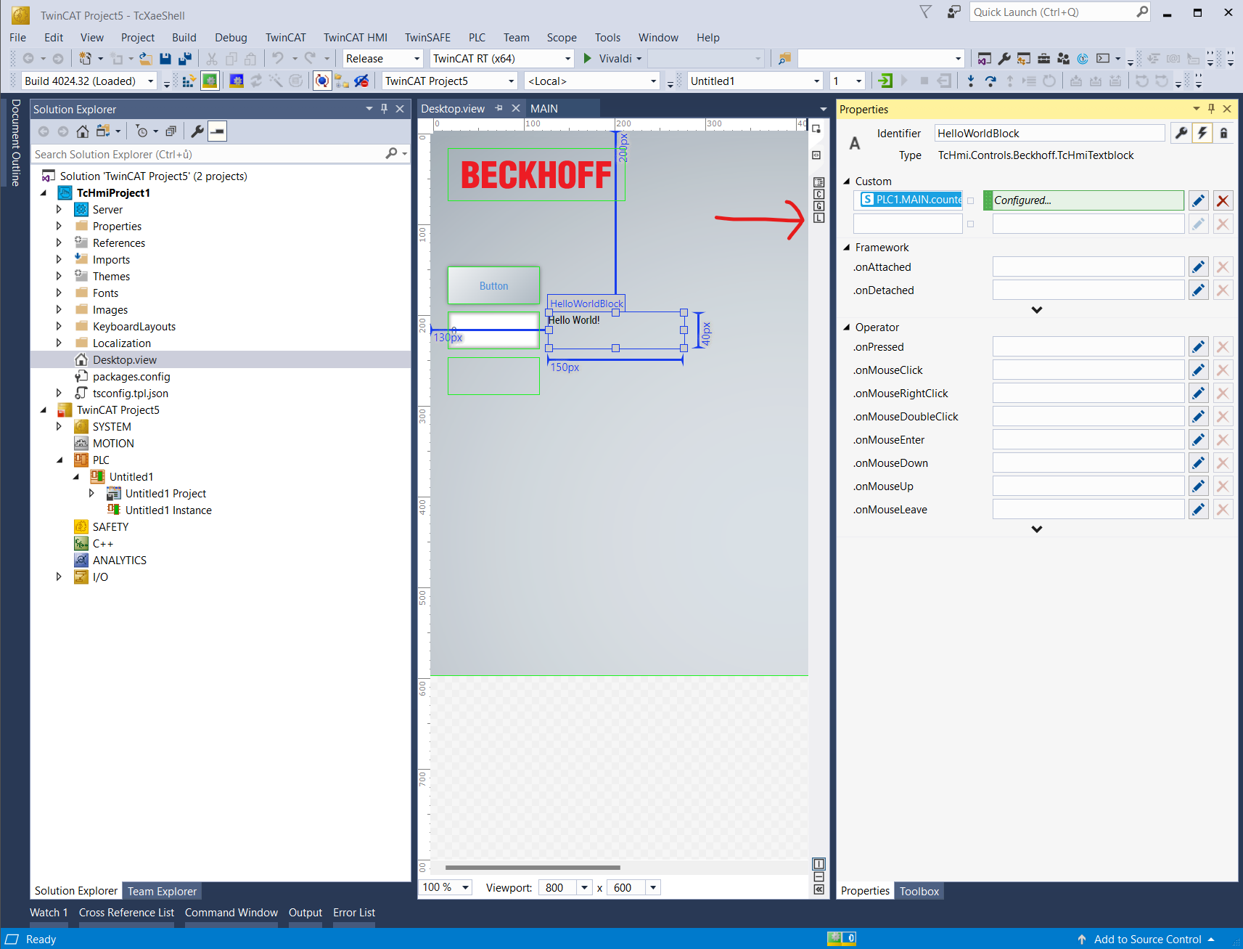Click the lock icon beside the Identifier field
The height and width of the screenshot is (949, 1243).
pos(1223,133)
